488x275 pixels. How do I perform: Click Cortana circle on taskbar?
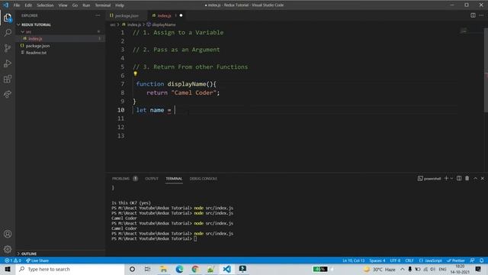coord(132,269)
